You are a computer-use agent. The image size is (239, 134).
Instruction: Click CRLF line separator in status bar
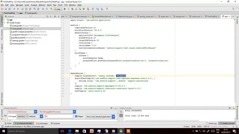[199, 127]
